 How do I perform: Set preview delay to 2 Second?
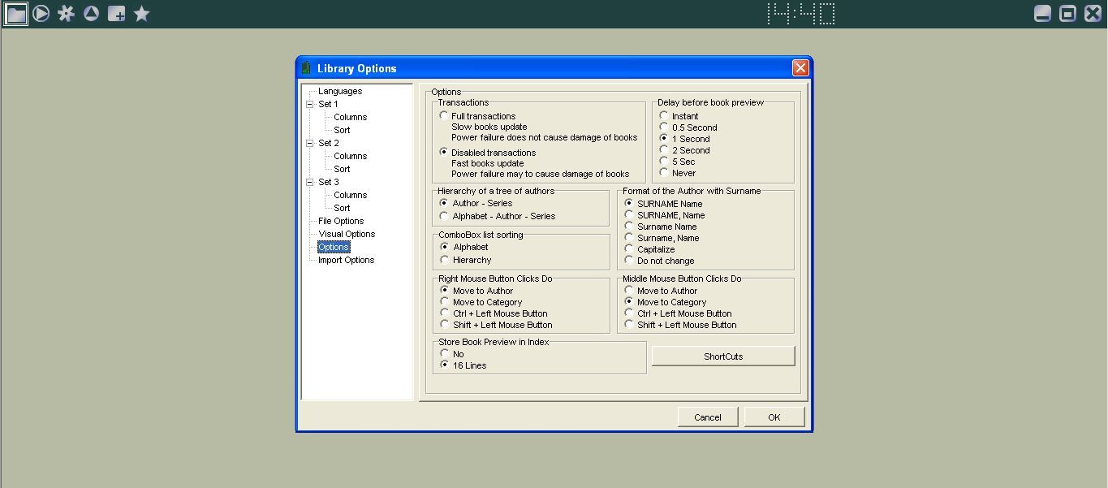click(664, 150)
